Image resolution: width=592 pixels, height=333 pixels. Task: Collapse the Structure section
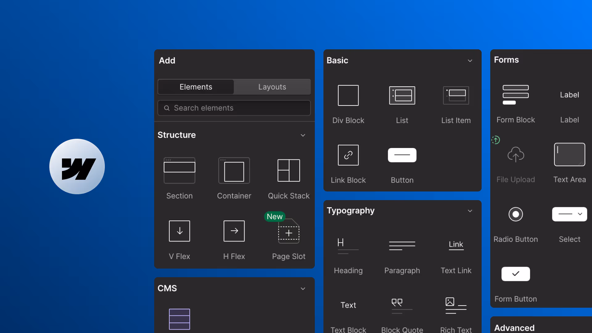tap(303, 135)
